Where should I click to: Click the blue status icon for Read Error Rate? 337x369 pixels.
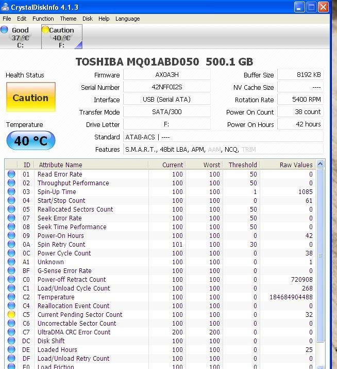tap(11, 174)
